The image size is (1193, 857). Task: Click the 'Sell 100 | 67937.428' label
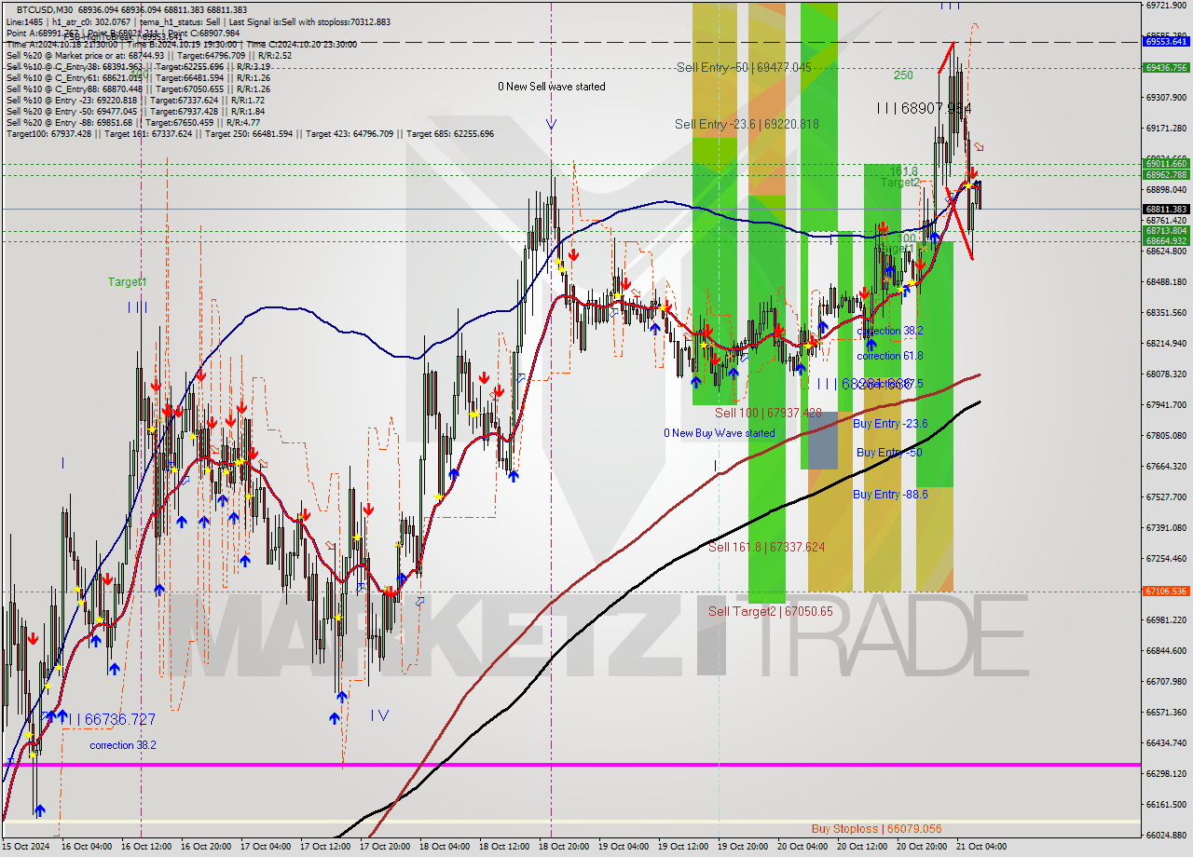coord(768,413)
